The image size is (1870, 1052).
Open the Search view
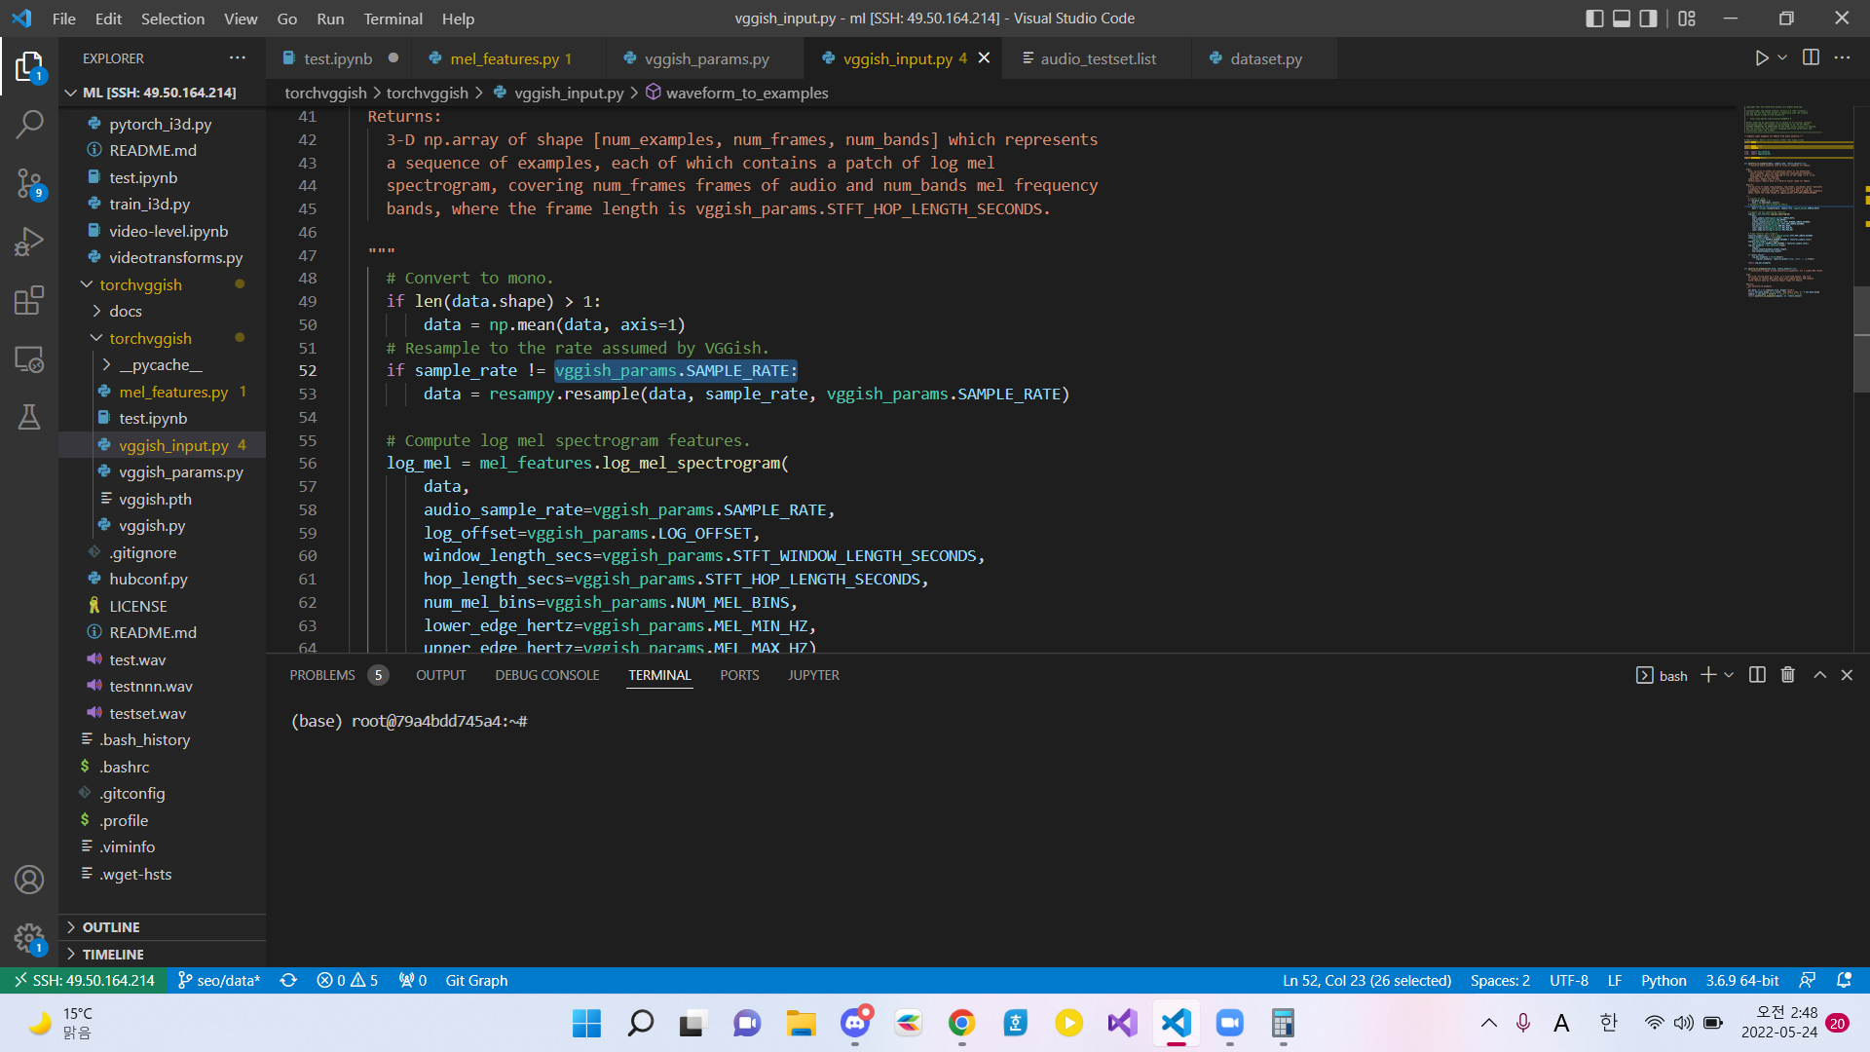click(29, 124)
